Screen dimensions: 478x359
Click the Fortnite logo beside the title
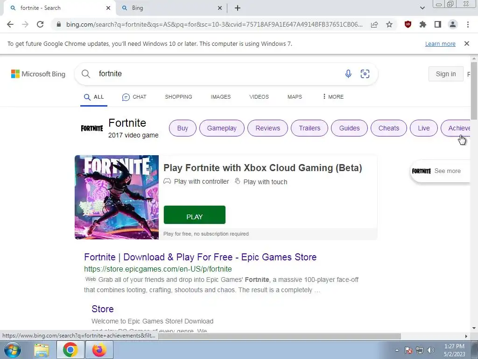coord(92,128)
